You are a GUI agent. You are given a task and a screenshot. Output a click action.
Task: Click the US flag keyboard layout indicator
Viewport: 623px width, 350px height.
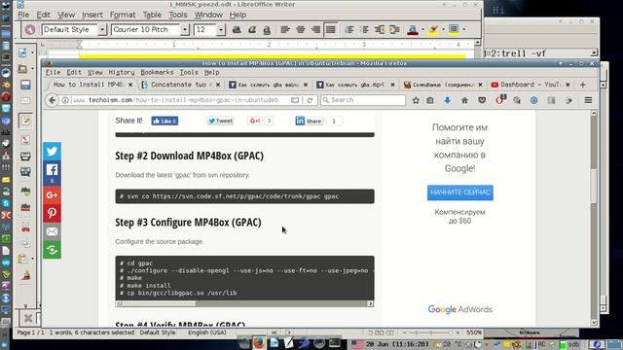tap(357, 344)
